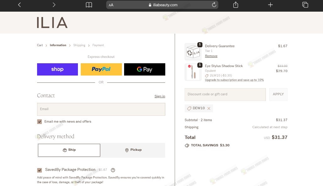
Task: Click the Delivery method heading
Action: click(x=56, y=137)
